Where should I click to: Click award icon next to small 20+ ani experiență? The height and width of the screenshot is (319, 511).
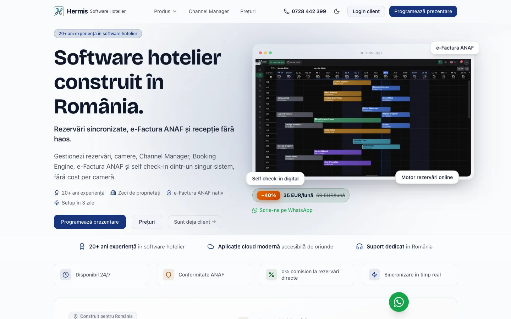(x=57, y=193)
